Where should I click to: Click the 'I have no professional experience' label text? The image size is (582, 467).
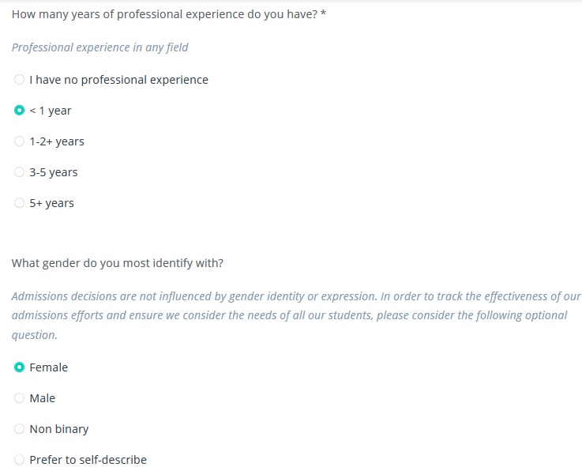(x=118, y=80)
